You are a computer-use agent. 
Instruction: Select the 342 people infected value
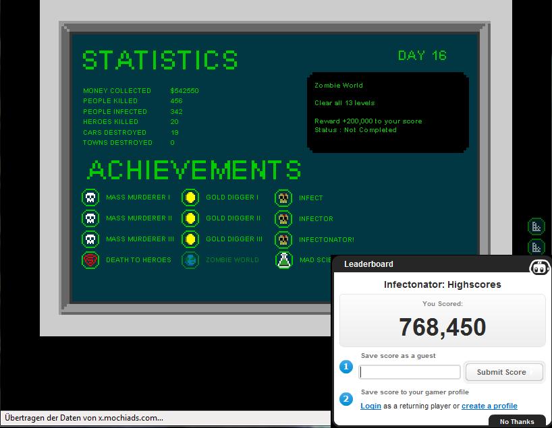176,111
